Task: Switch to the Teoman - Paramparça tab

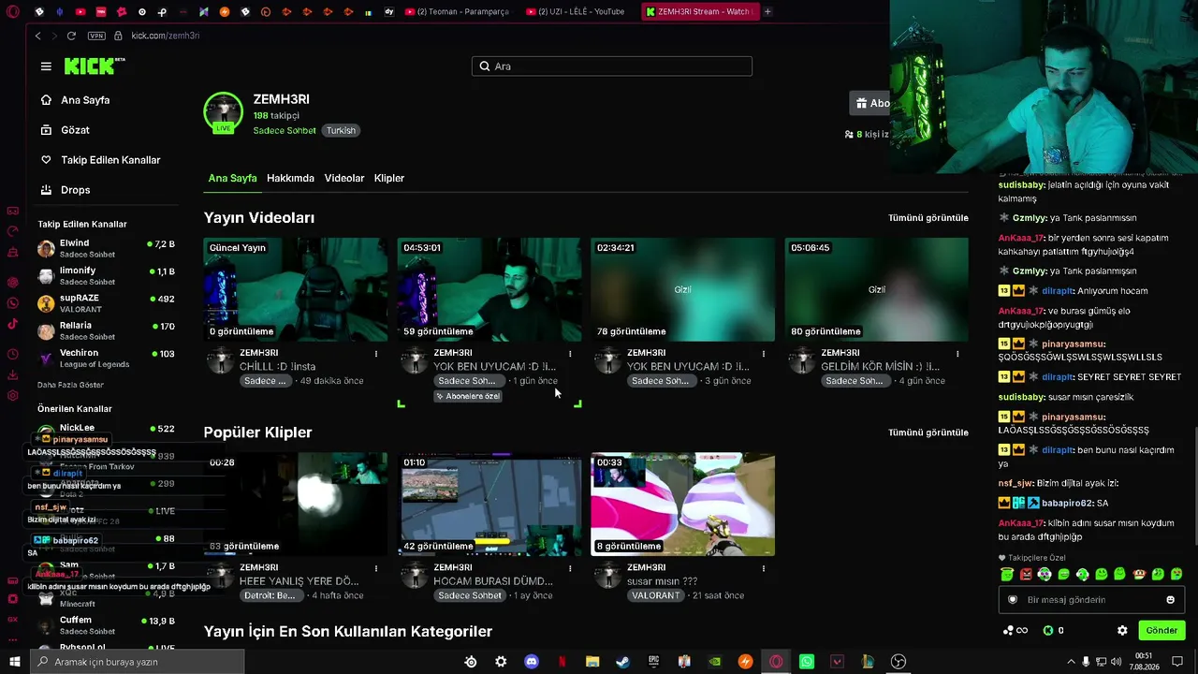Action: [456, 11]
